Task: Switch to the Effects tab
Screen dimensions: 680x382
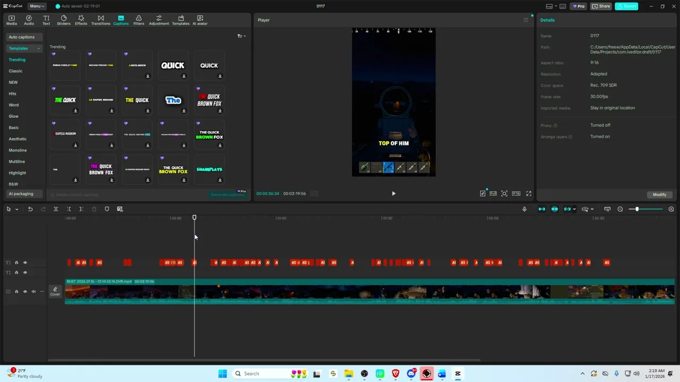Action: pos(81,20)
